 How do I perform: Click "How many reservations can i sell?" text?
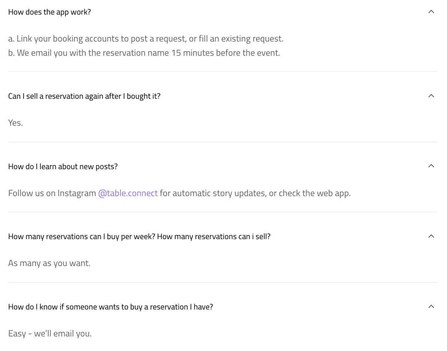tap(214, 236)
